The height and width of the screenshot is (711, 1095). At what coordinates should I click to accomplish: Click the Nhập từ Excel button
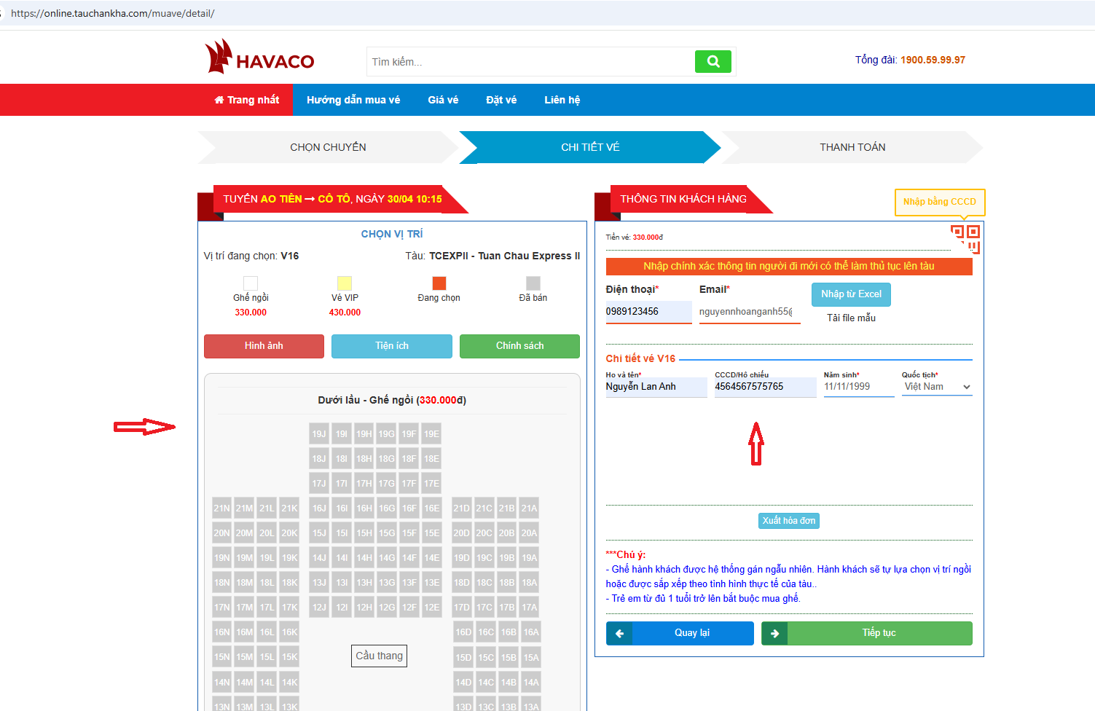pyautogui.click(x=851, y=294)
